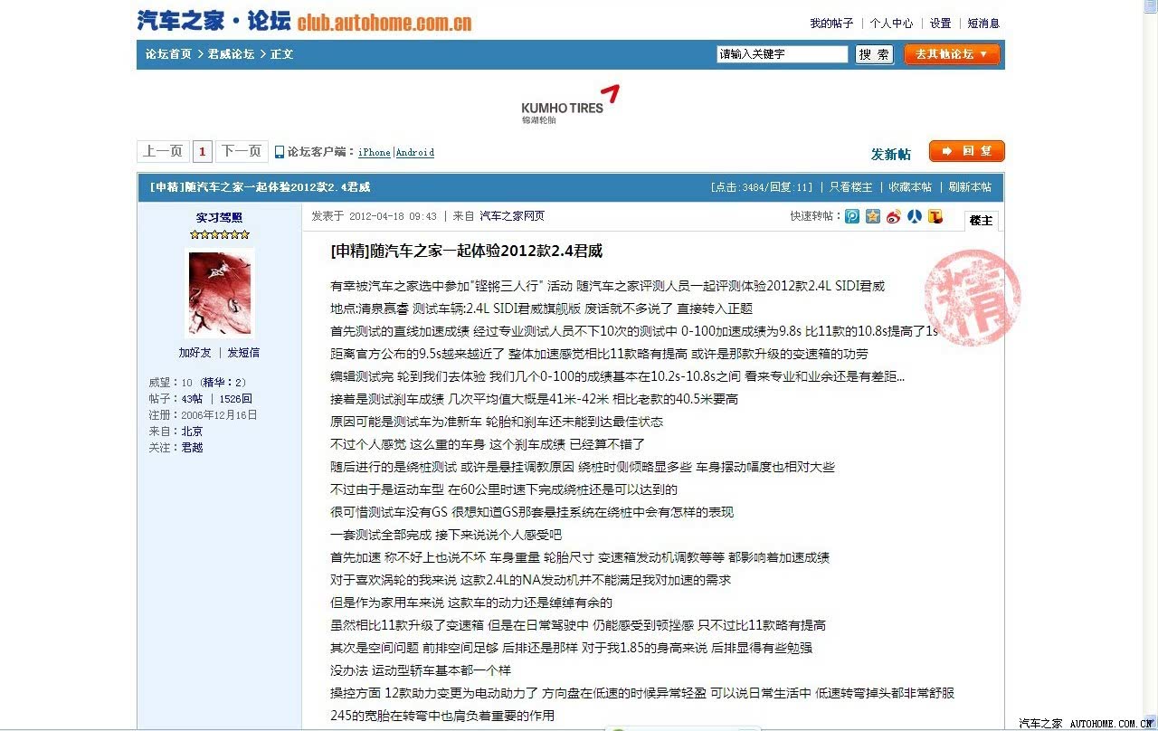Click the orange 回复 reply button
This screenshot has width=1158, height=731.
click(967, 151)
